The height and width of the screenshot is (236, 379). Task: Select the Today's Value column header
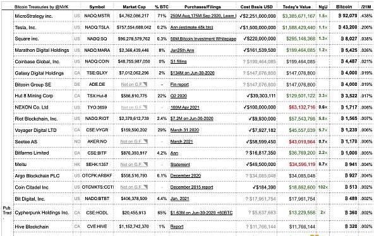(297, 7)
